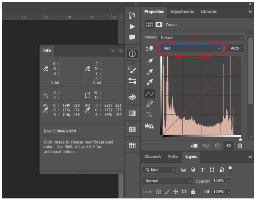Open the Notes speech bubble panel icon

click(x=132, y=38)
